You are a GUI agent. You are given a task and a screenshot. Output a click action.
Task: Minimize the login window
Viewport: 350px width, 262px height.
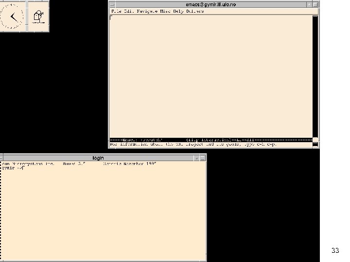point(196,158)
